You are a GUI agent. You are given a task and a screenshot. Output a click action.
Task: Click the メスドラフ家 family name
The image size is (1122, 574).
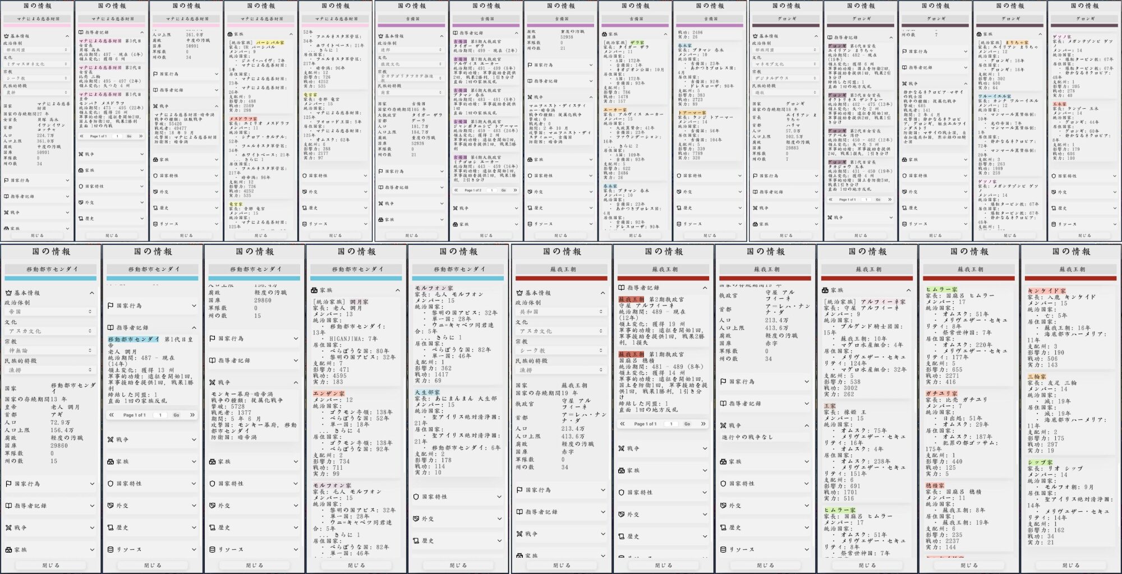pyautogui.click(x=243, y=119)
